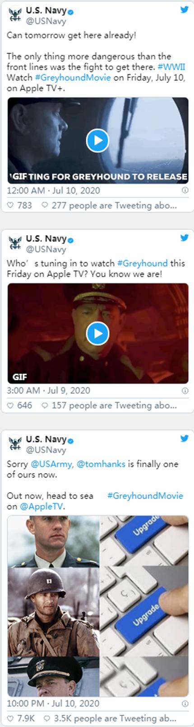
Task: Open info icon beside 10:00 PM timestamp
Action: click(x=185, y=704)
